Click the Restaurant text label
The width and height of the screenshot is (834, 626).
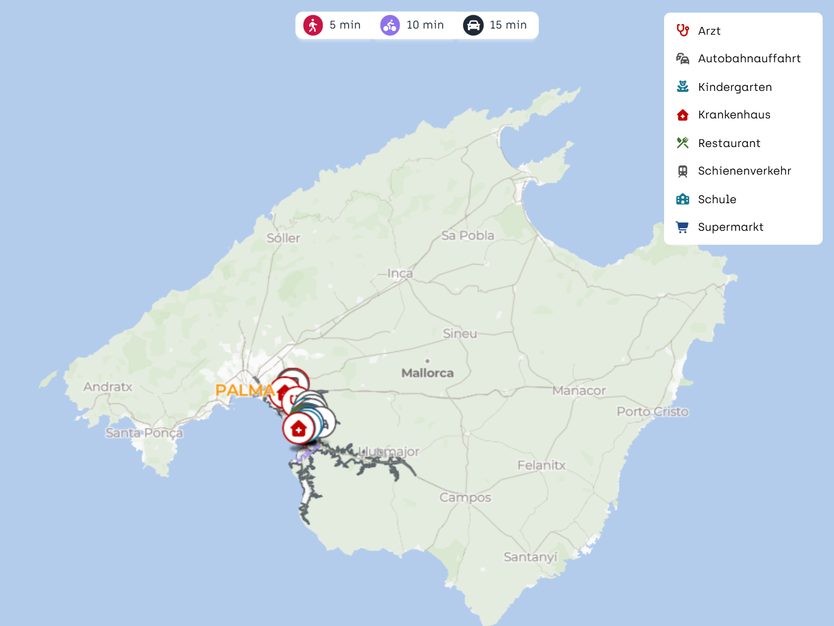(729, 143)
